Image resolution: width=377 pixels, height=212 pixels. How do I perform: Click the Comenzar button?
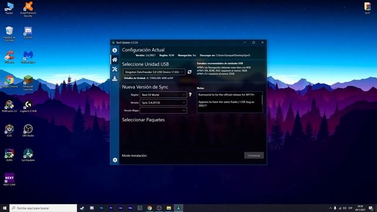(254, 155)
